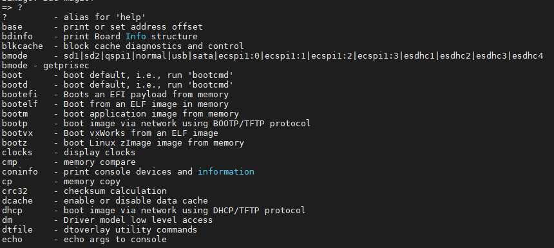Click the 'bdinfo' command name

[17, 36]
